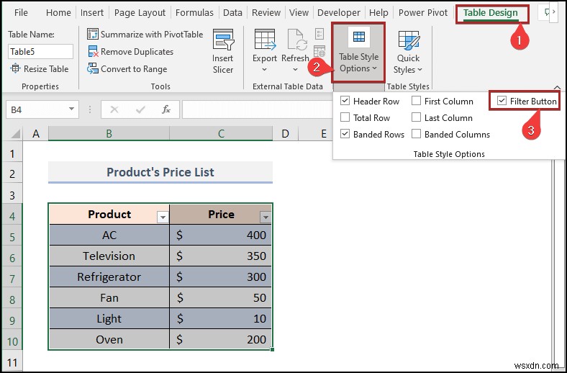Switch to the Insert tab
Screen dimensions: 567x373
tap(92, 13)
